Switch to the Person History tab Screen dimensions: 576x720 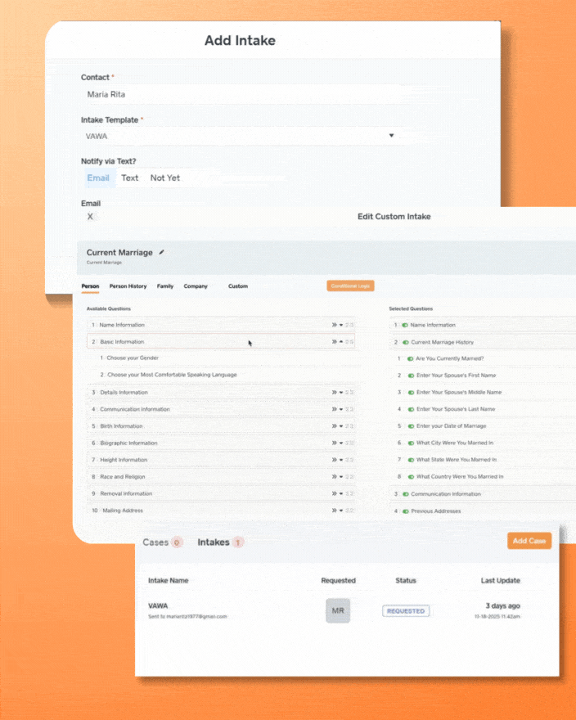point(128,286)
